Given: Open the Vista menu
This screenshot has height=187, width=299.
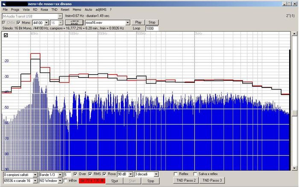Looking at the screenshot, I should click(x=26, y=9).
